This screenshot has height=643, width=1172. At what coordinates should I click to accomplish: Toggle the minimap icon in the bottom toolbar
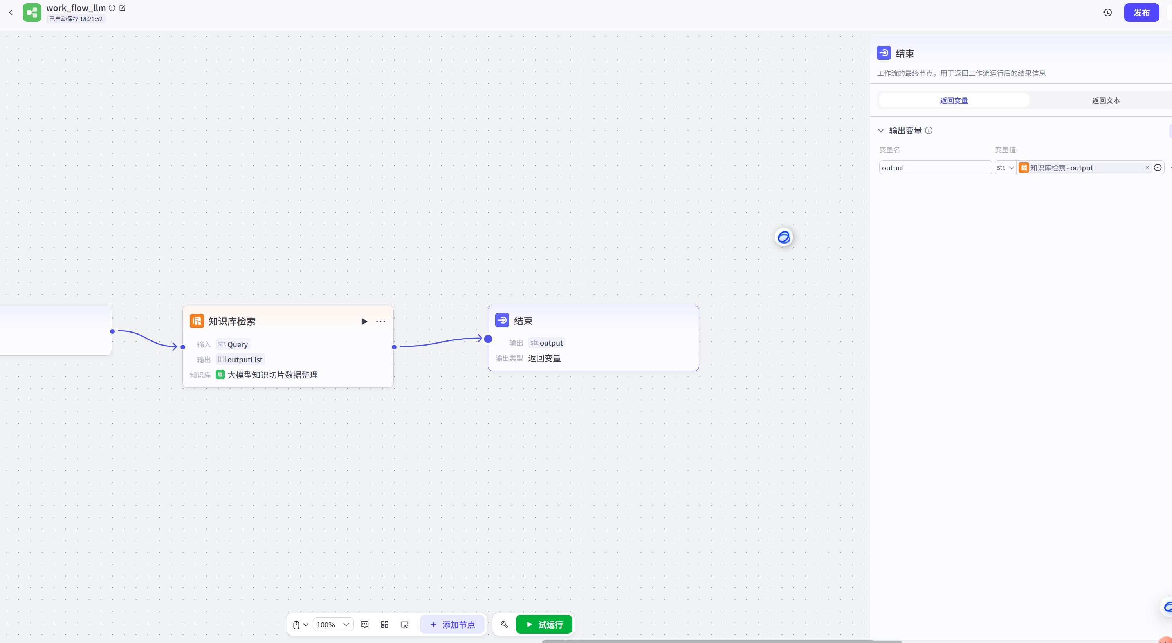click(x=404, y=624)
